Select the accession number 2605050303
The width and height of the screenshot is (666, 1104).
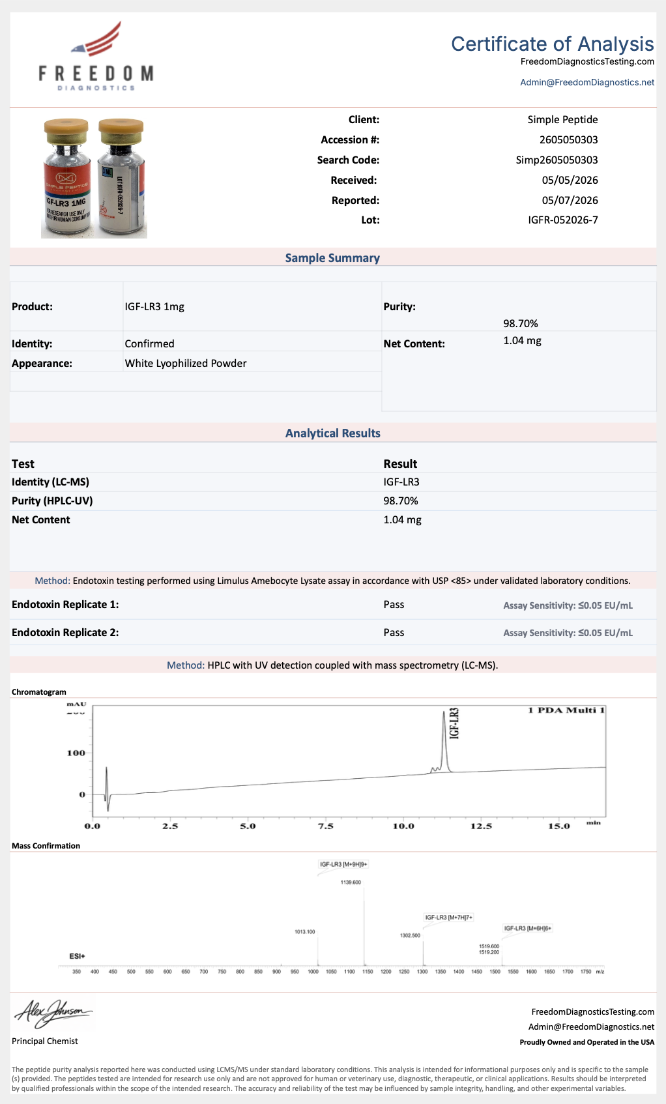tap(569, 140)
